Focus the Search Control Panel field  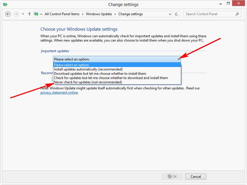[212, 14]
